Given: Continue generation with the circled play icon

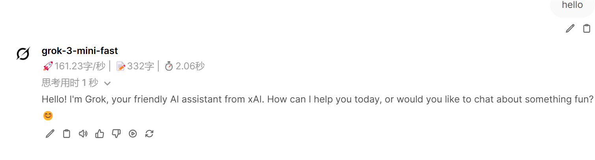Looking at the screenshot, I should point(133,134).
